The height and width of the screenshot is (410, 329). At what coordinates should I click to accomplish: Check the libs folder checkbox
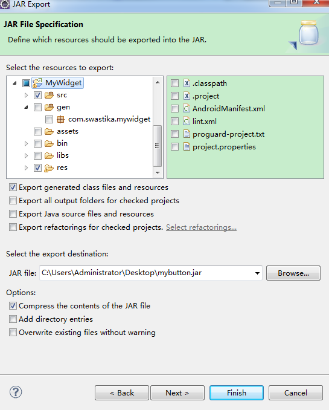coord(37,155)
